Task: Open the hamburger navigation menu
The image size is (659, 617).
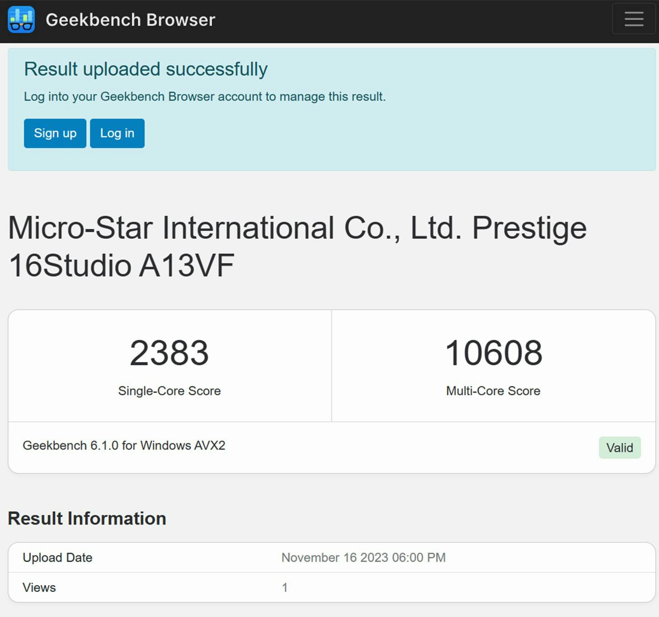Action: [x=633, y=19]
